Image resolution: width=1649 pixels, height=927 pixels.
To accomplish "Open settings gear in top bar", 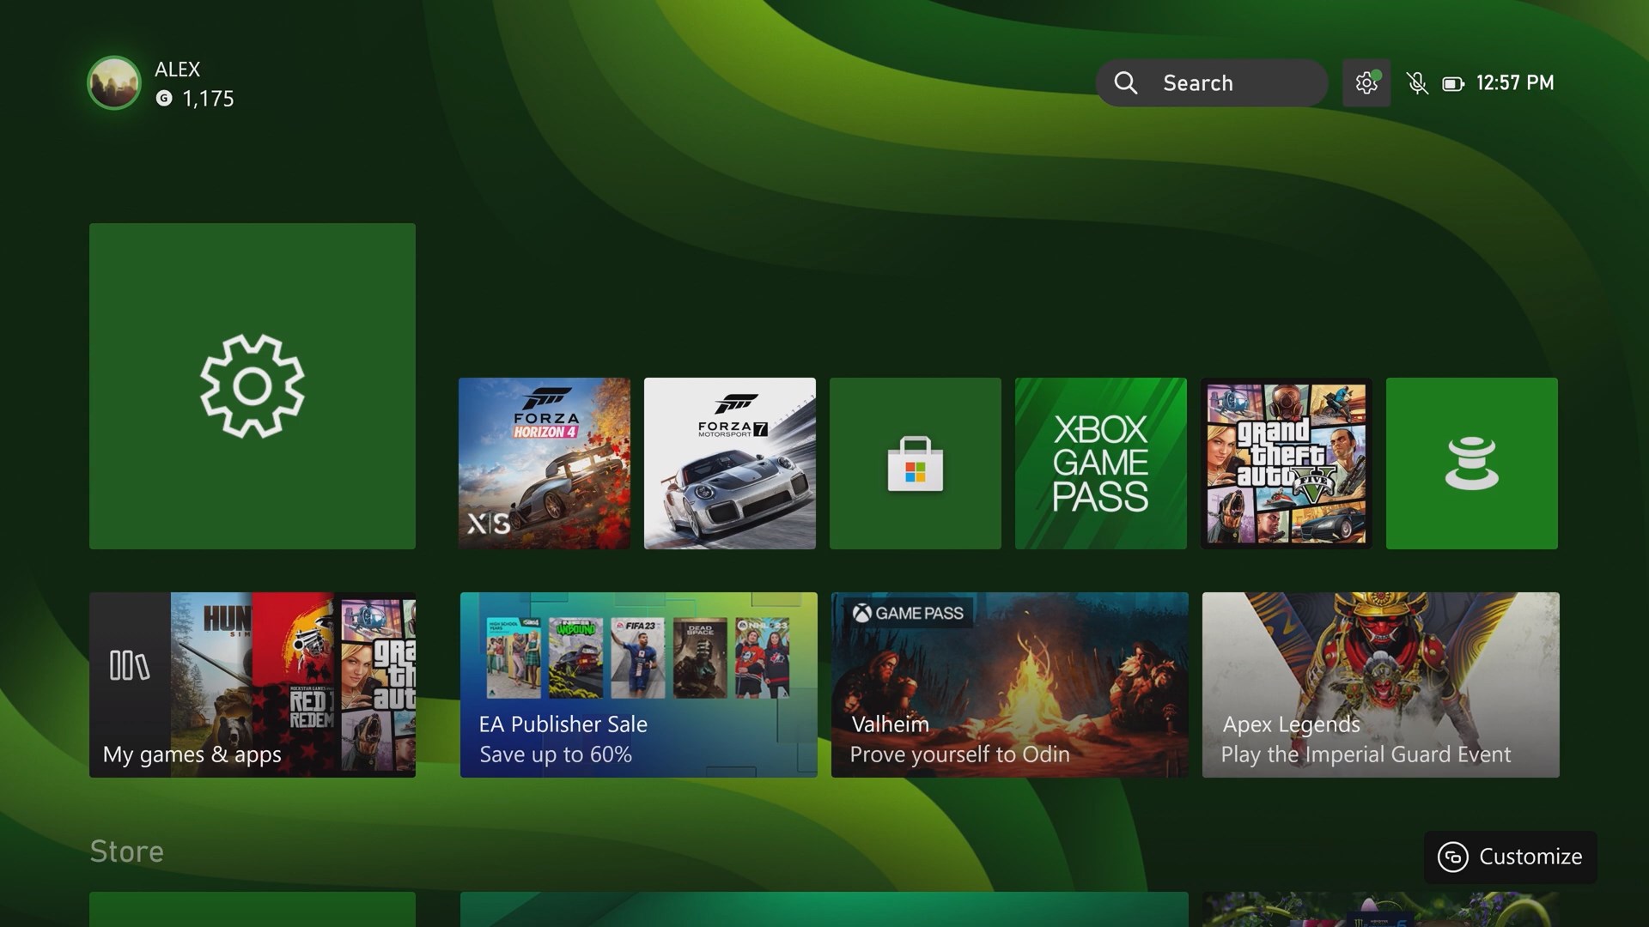I will pyautogui.click(x=1366, y=83).
